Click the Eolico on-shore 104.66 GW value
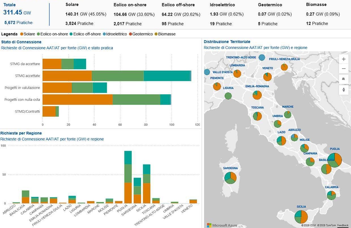Viewport: 351px width, 228px height. pyautogui.click(x=134, y=14)
